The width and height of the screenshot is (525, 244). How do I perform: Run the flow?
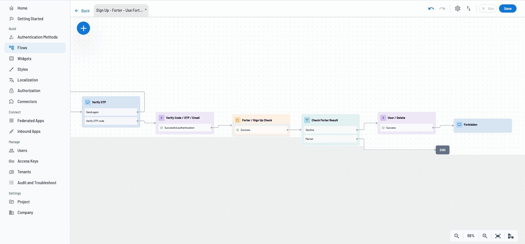(488, 8)
